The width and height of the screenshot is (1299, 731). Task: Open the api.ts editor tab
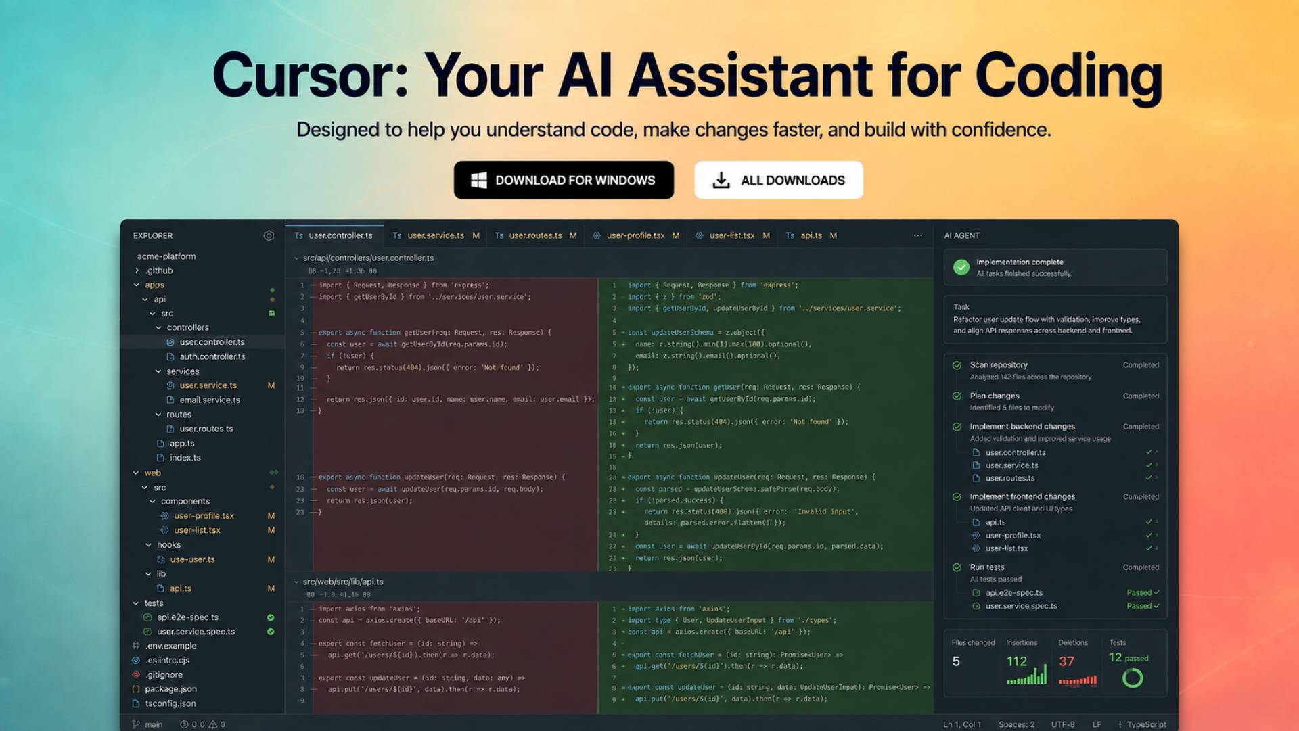[x=811, y=235]
